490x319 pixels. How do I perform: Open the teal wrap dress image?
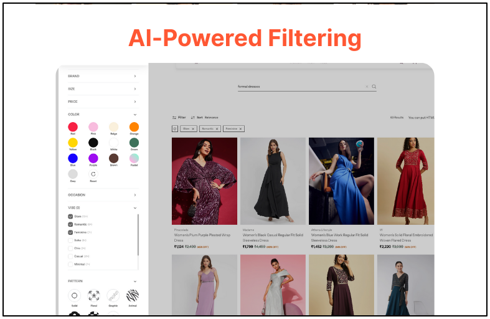pos(405,285)
